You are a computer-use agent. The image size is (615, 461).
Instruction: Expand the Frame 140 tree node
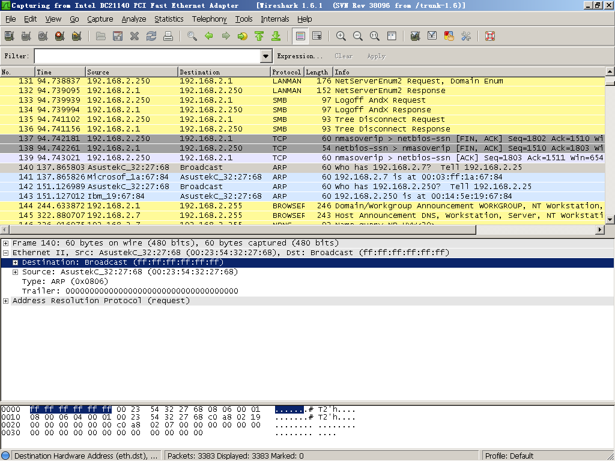[x=6, y=244]
